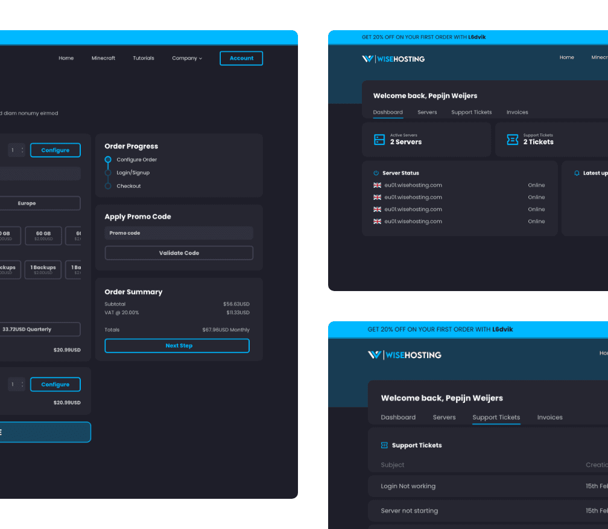
Task: Choose the 60 GB storage option
Action: [x=43, y=236]
